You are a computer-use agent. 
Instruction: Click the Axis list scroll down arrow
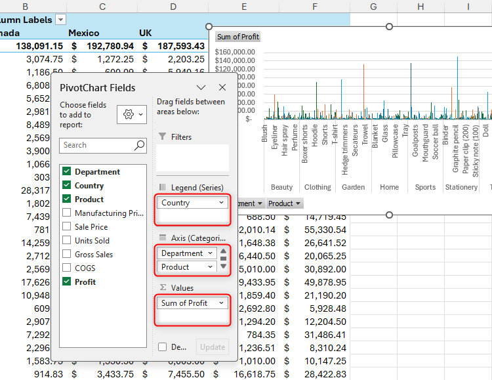click(x=224, y=266)
